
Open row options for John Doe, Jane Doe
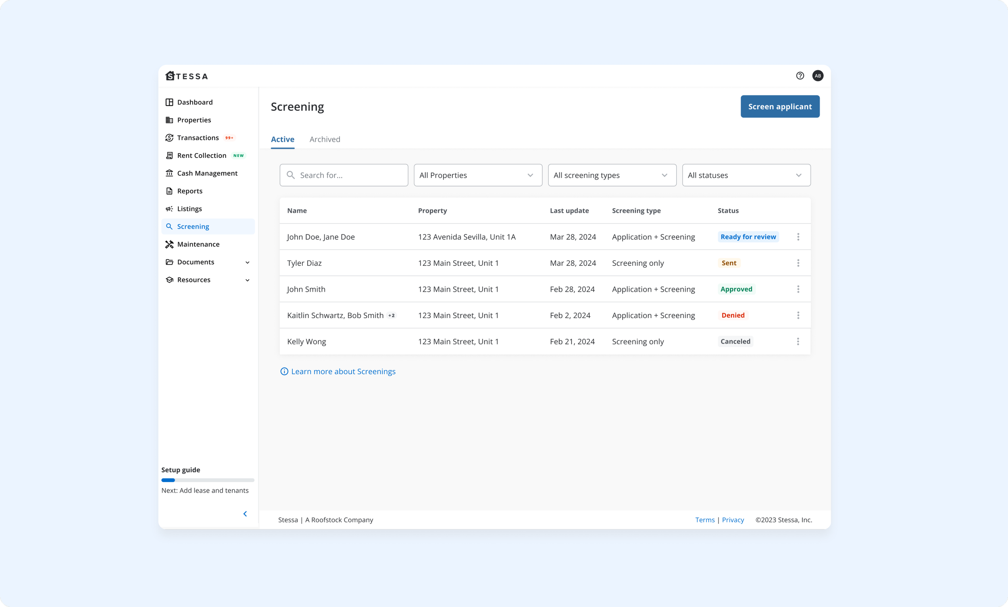point(798,237)
